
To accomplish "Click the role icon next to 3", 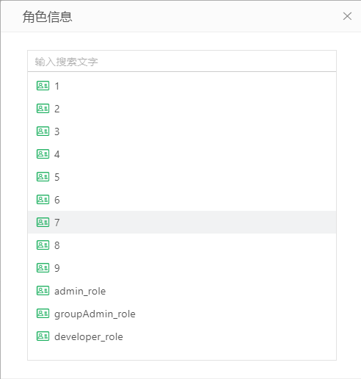I will tap(43, 131).
